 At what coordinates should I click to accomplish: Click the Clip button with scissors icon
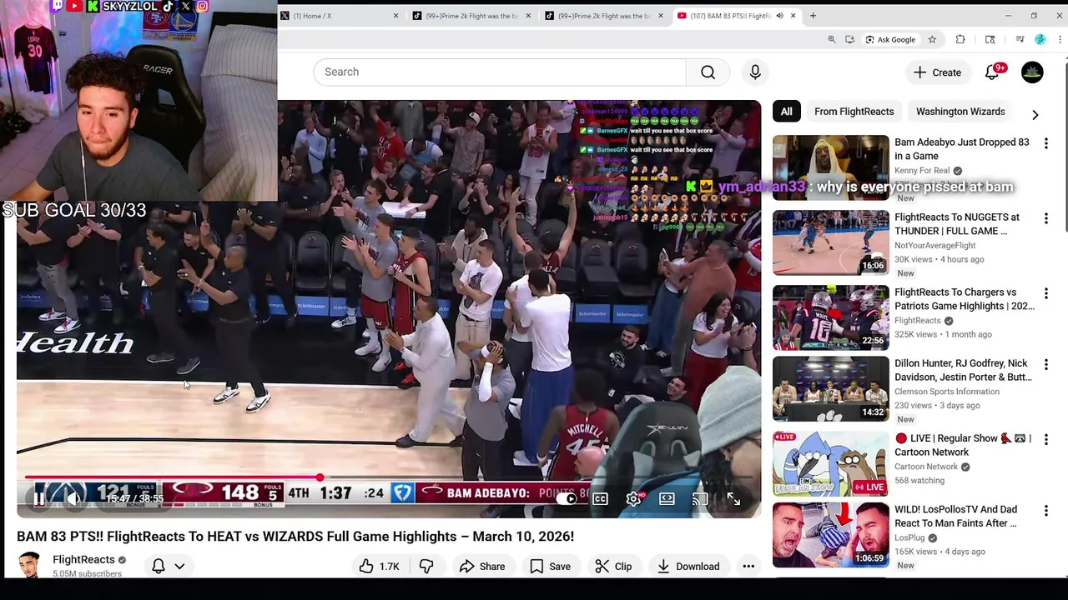point(613,567)
